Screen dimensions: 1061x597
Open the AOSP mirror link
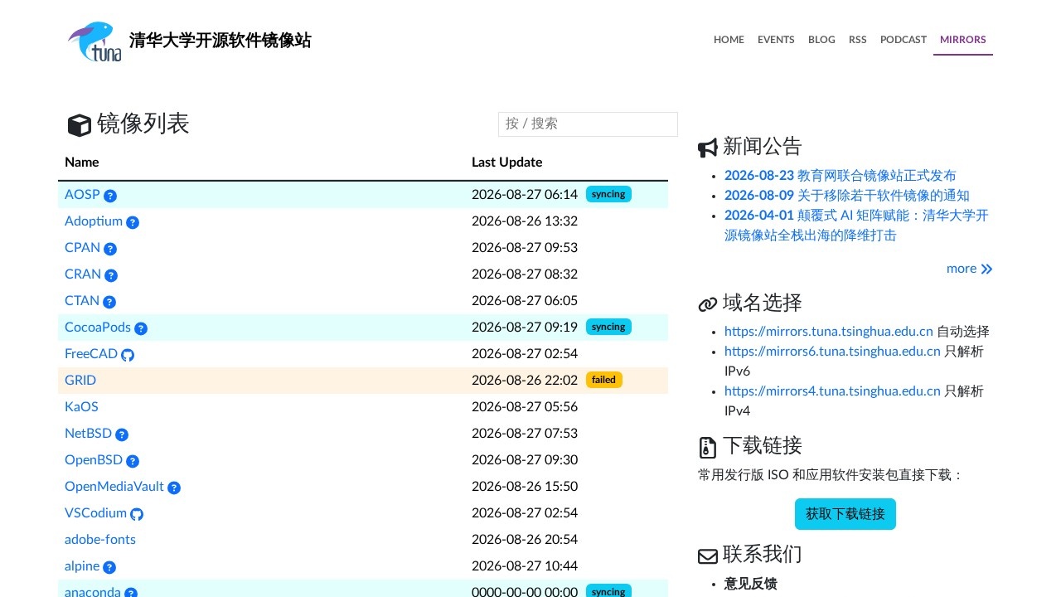82,195
